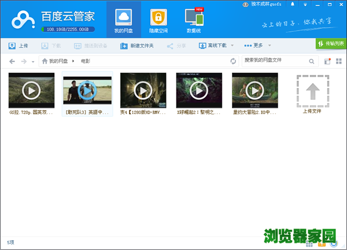
Task: Click the 上传 upload toolbar button
Action: tap(19, 45)
